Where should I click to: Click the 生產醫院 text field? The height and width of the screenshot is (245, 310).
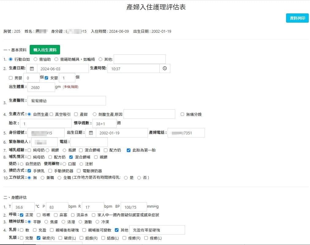click(x=66, y=101)
